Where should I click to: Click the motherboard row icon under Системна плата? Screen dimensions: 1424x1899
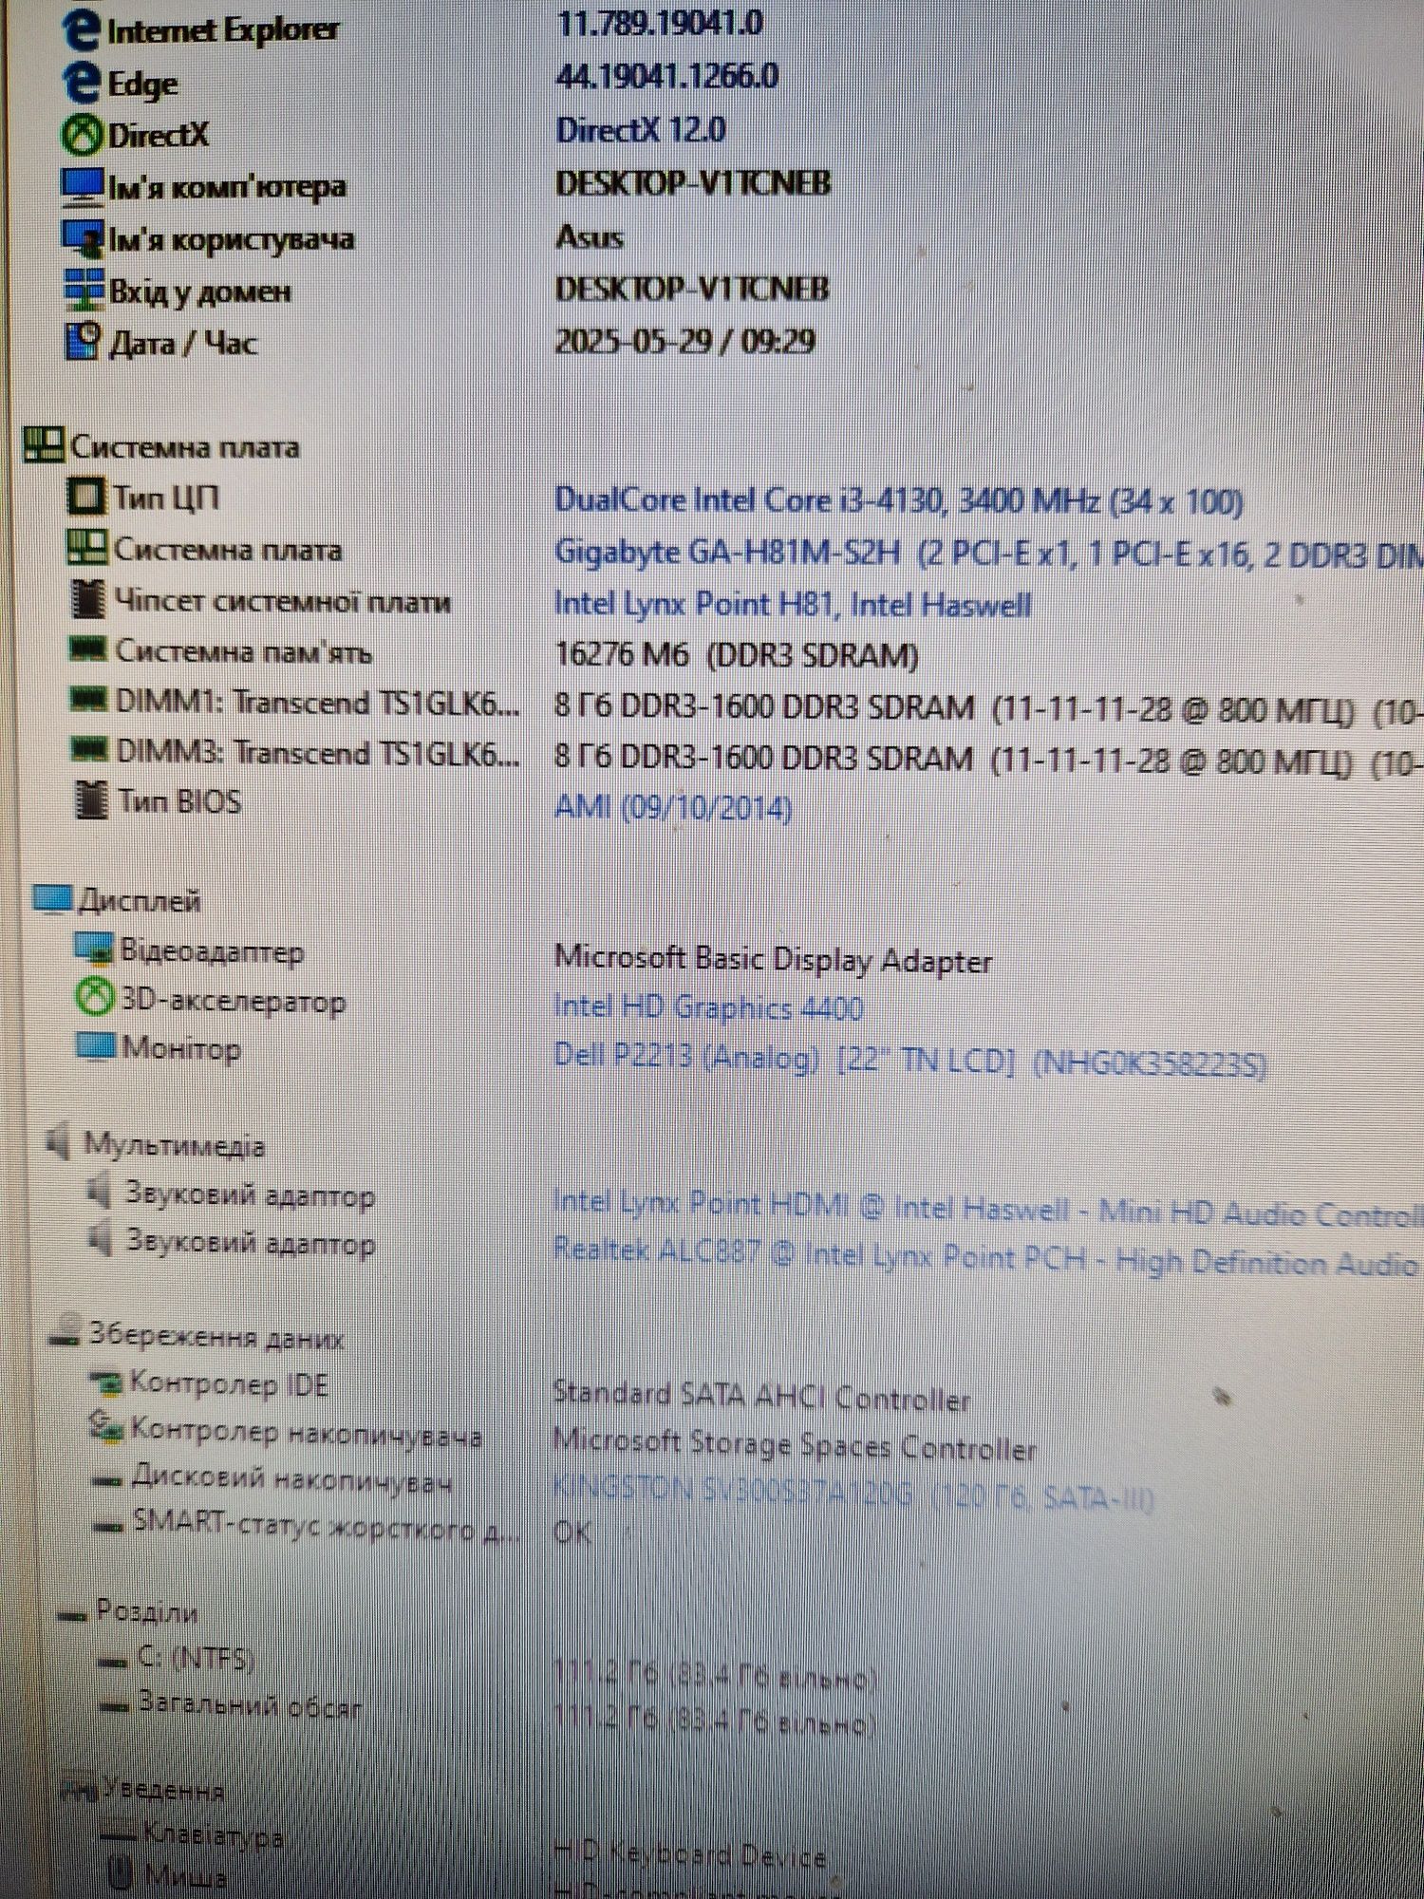[x=86, y=546]
